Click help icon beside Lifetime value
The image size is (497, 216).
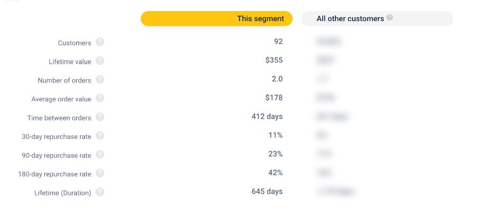click(100, 61)
